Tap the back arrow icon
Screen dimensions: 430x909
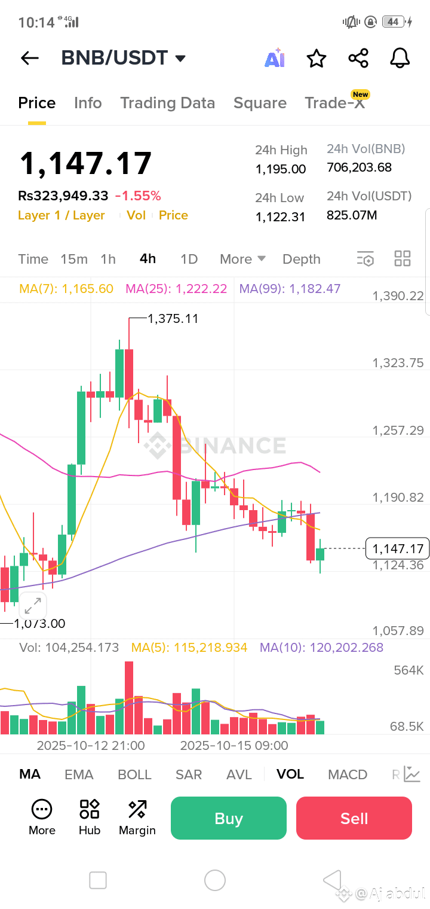coord(29,58)
